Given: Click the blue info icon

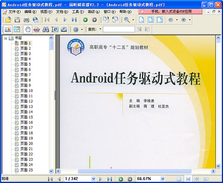Looking at the screenshot, I should 76,29.
